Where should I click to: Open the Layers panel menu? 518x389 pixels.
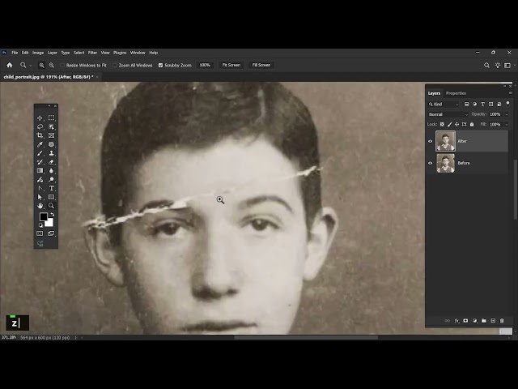[x=510, y=93]
